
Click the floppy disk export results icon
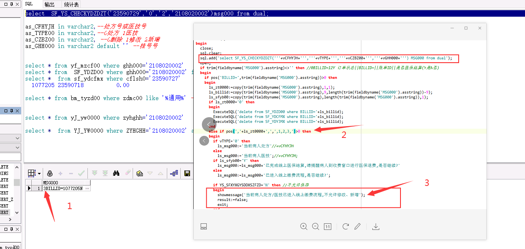coord(187,173)
